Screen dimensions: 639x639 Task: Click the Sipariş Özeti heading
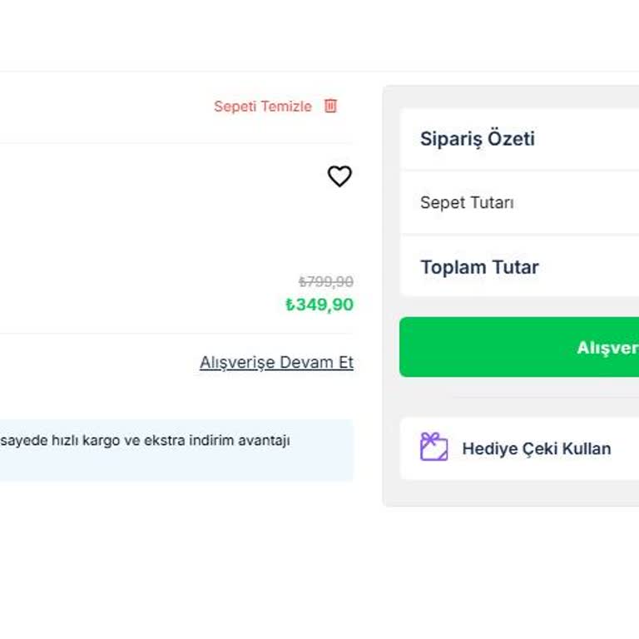click(x=477, y=139)
